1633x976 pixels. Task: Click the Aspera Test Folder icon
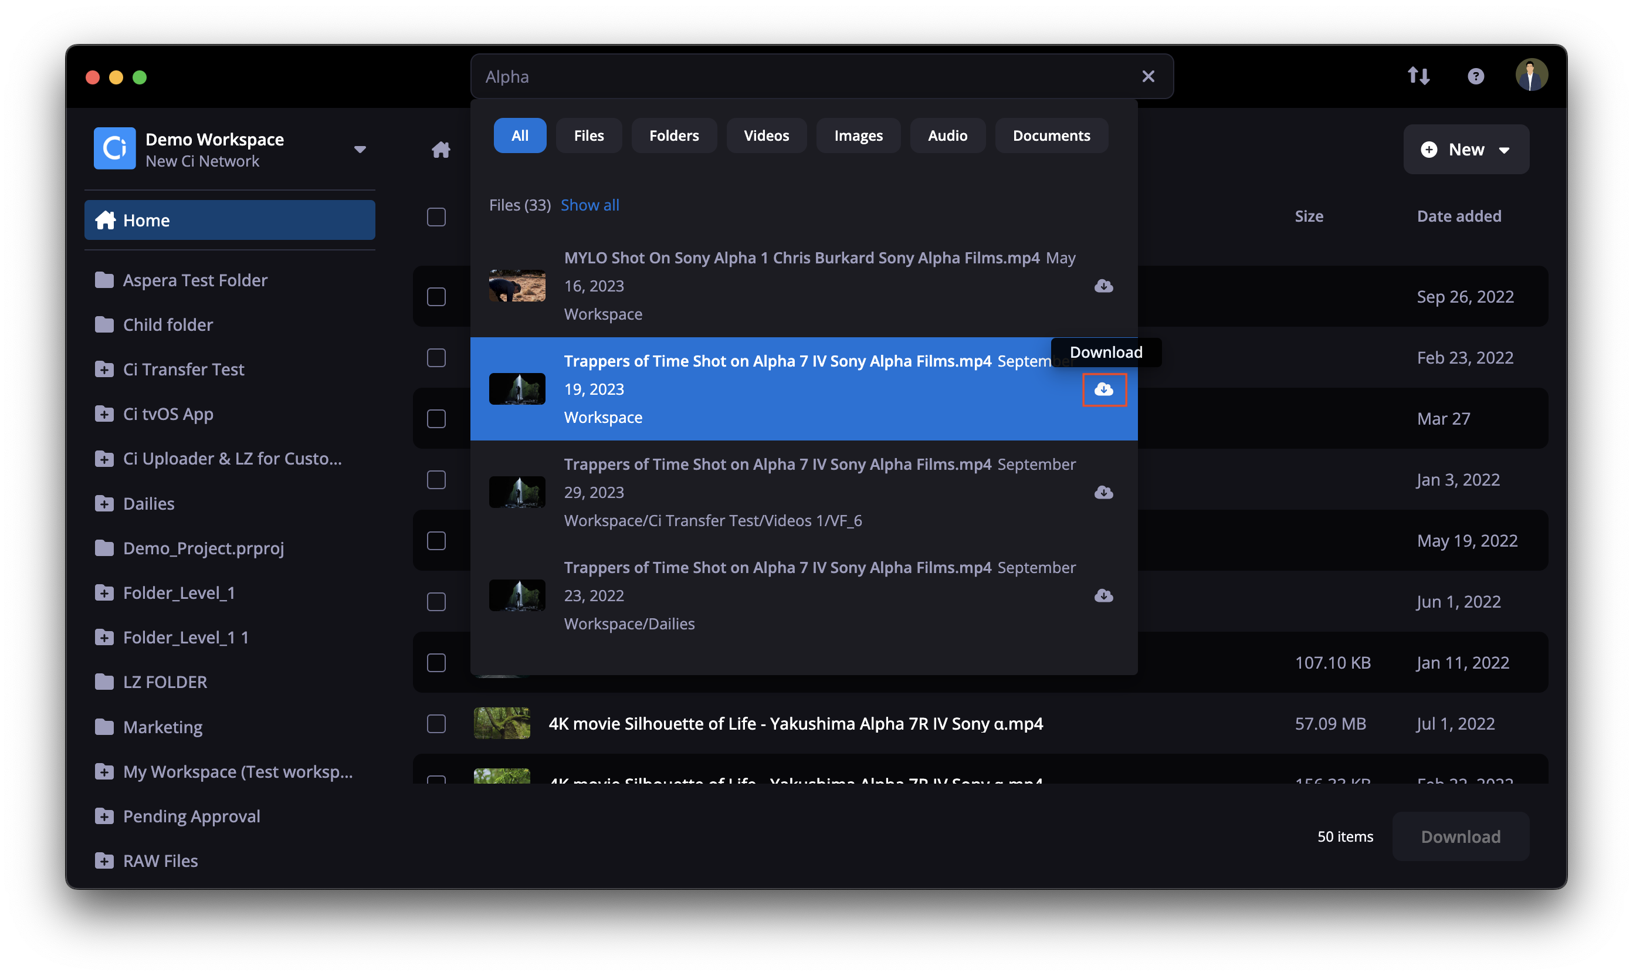pos(104,280)
